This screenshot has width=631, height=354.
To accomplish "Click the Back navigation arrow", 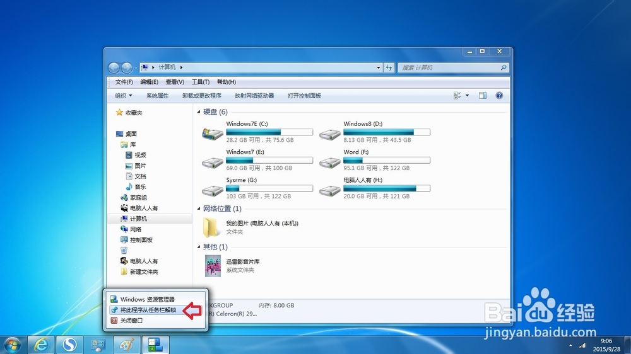I will [x=114, y=67].
